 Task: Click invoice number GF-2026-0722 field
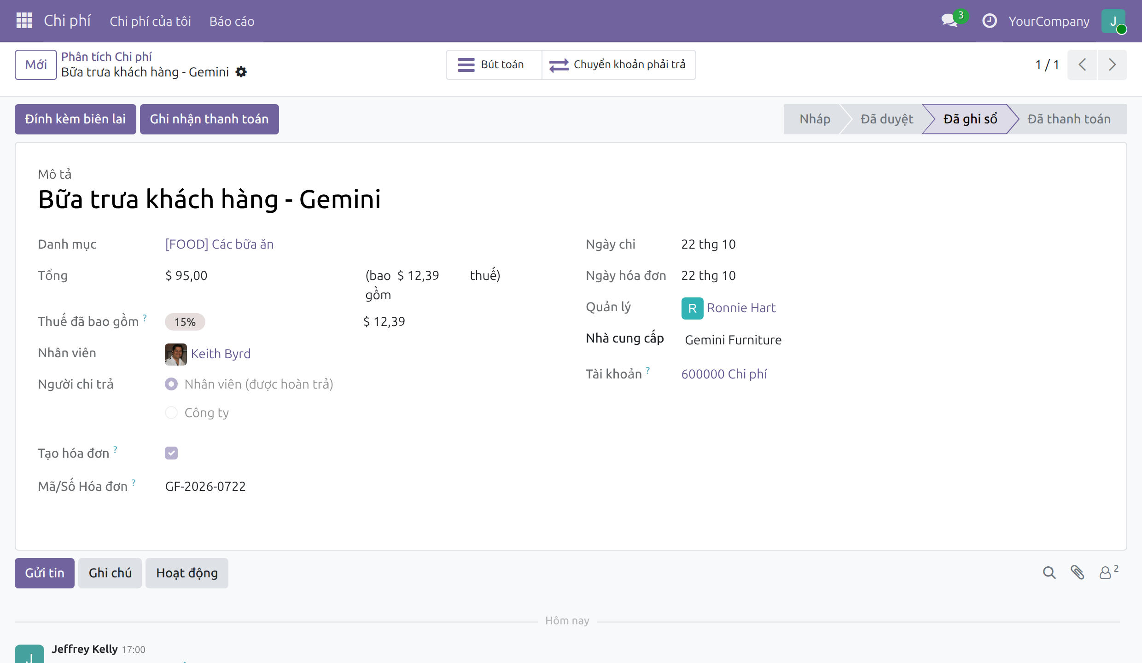(205, 486)
